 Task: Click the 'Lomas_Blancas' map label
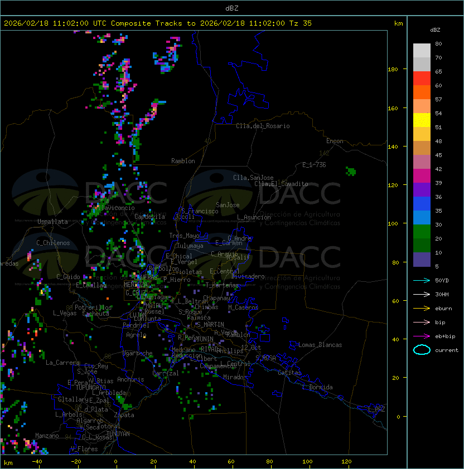click(320, 345)
